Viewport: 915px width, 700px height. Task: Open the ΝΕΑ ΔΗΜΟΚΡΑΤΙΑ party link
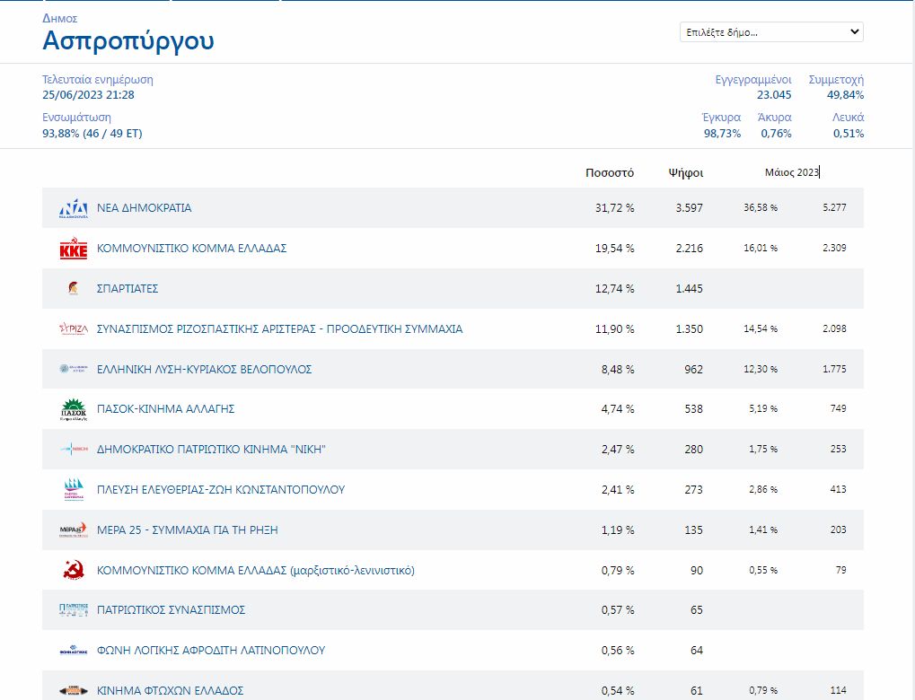tap(145, 208)
